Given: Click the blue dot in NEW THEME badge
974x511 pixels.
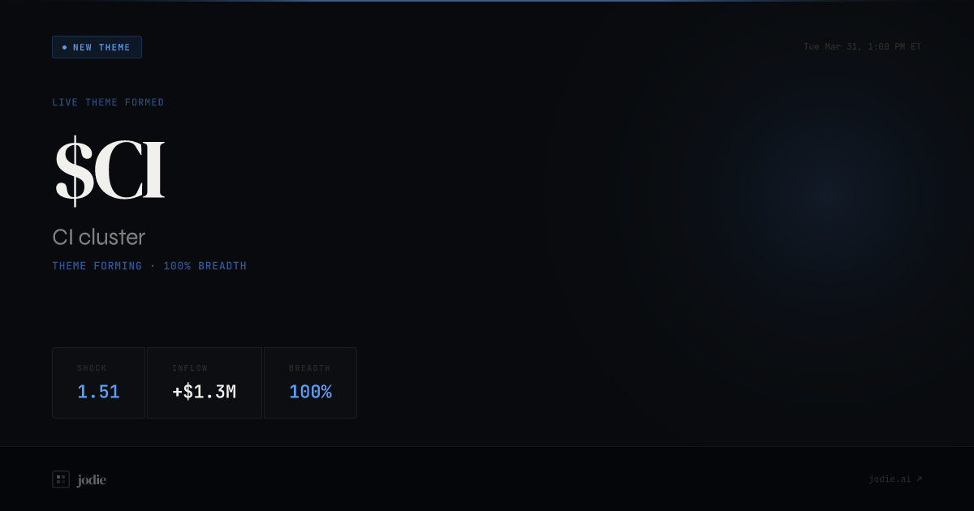Looking at the screenshot, I should [x=65, y=47].
